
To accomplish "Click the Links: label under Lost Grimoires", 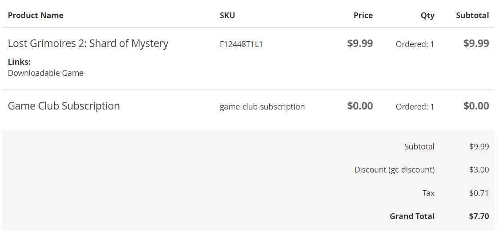I will [19, 62].
